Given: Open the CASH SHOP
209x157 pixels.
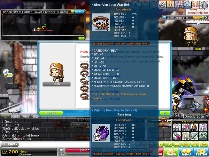Looking at the screenshot, I should [156, 152].
